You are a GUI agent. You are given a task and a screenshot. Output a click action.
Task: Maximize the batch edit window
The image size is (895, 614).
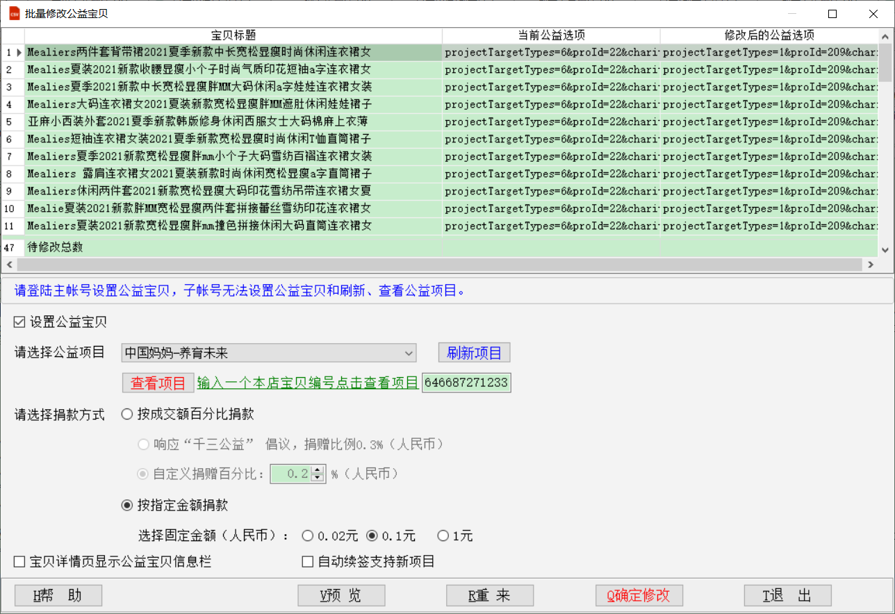pos(832,14)
